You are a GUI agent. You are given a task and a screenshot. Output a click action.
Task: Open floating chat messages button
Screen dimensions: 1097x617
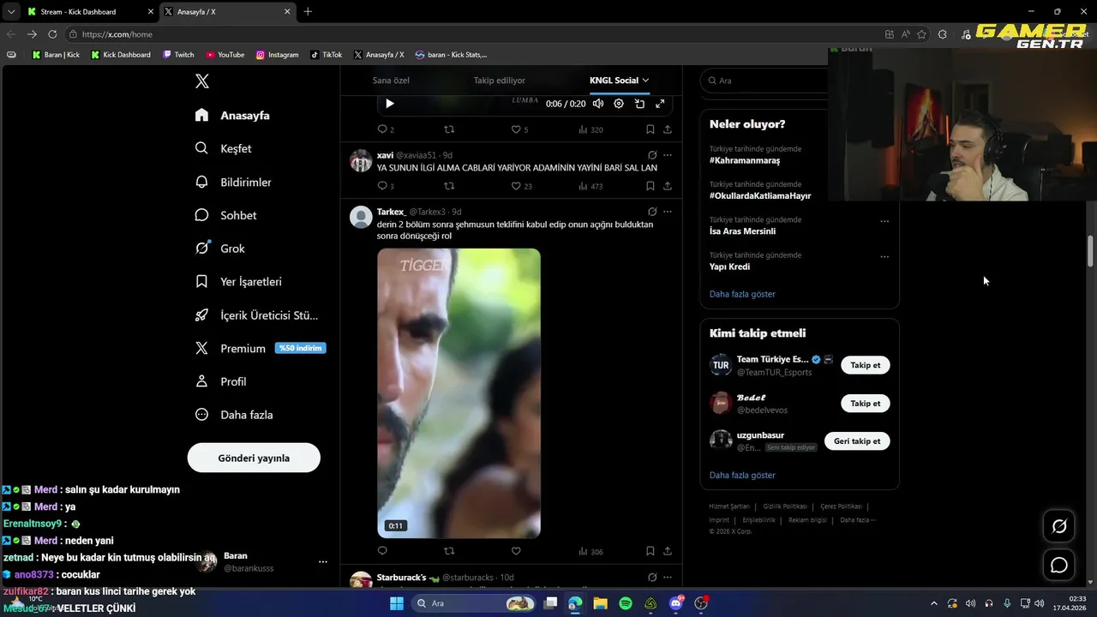[1059, 566]
